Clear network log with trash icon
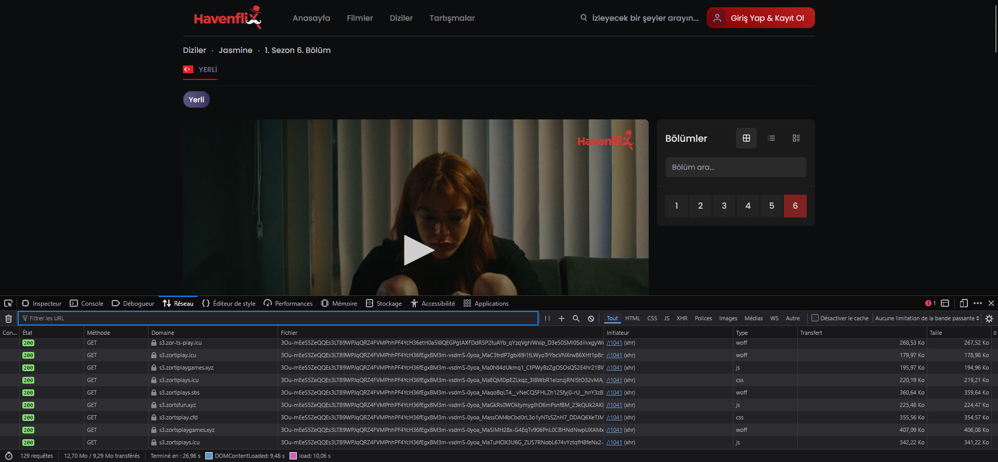 (8, 319)
